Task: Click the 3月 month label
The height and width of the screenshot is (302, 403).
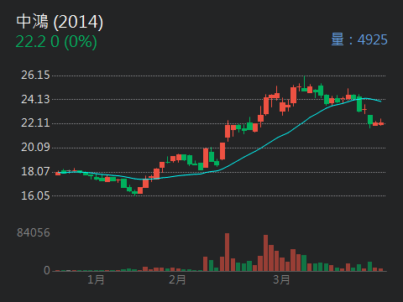Action: (x=281, y=279)
